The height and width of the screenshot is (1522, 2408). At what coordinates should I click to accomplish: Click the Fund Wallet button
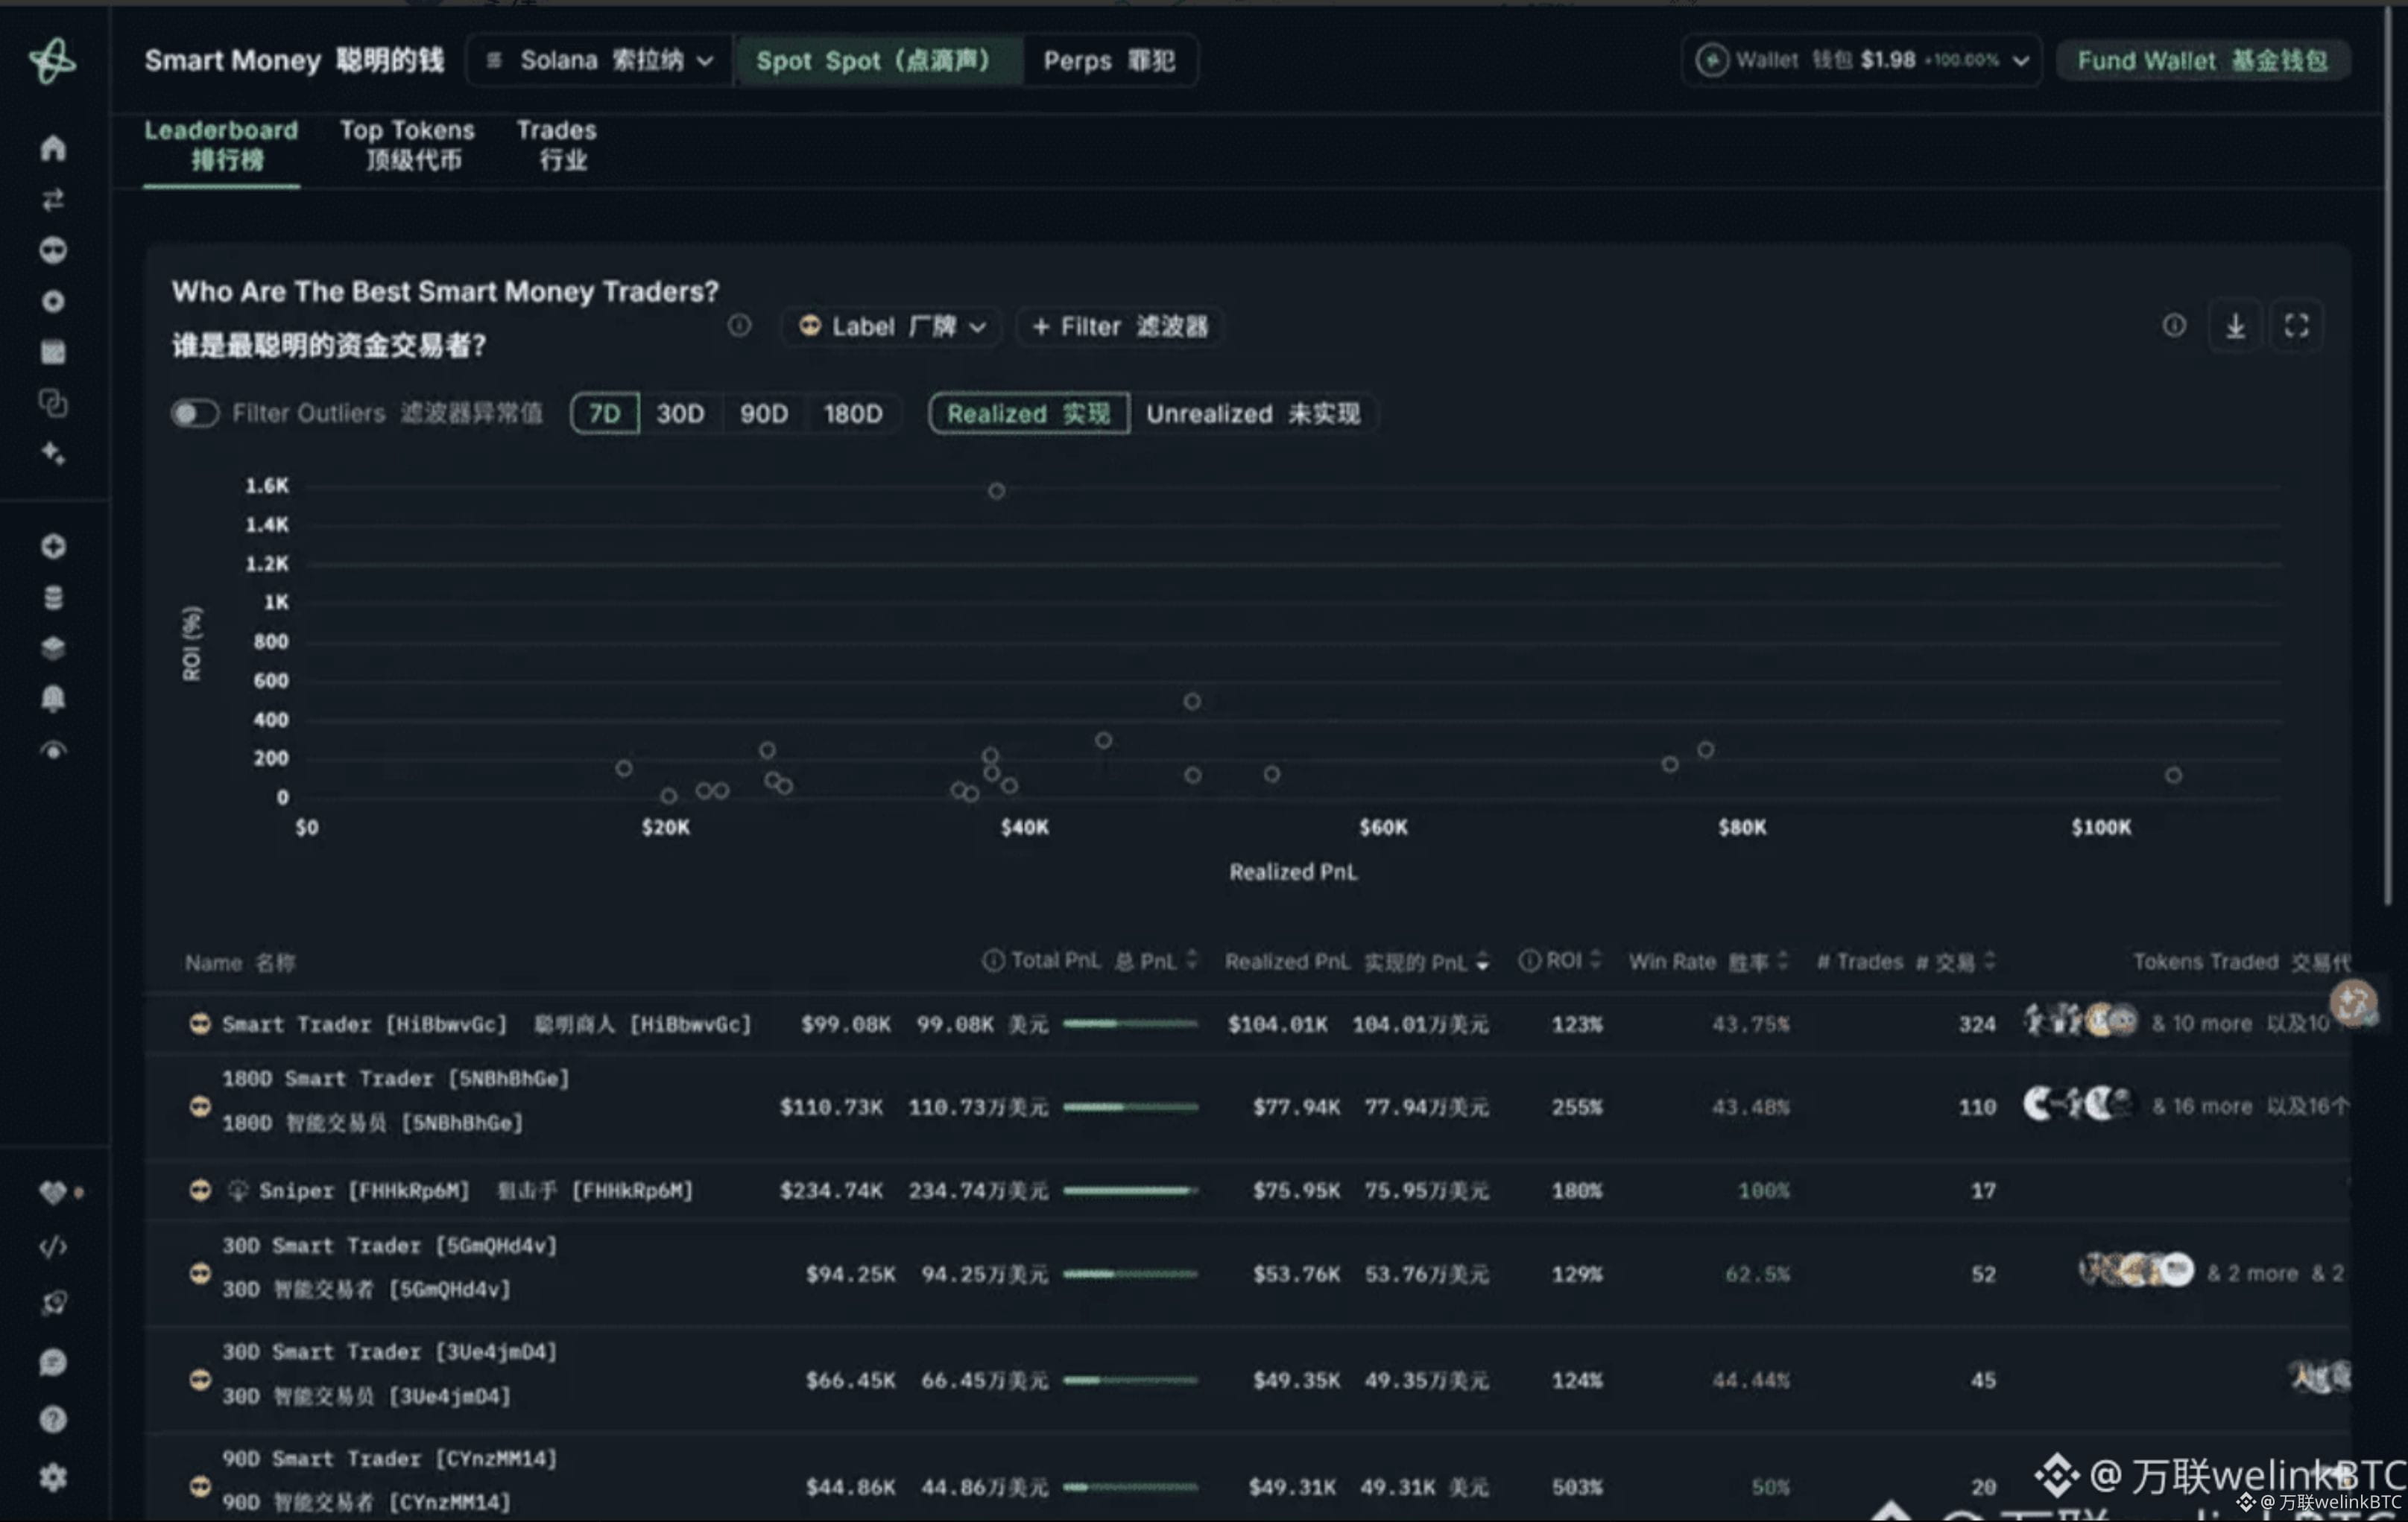click(2203, 61)
